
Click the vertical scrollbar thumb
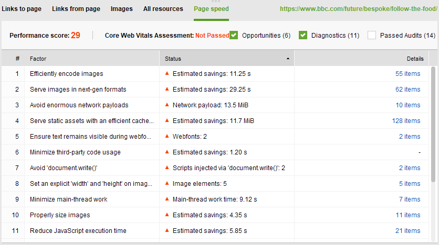coord(433,125)
